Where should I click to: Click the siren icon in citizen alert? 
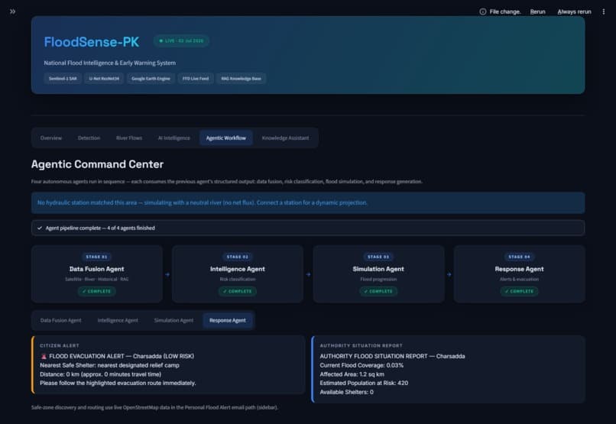pos(44,356)
